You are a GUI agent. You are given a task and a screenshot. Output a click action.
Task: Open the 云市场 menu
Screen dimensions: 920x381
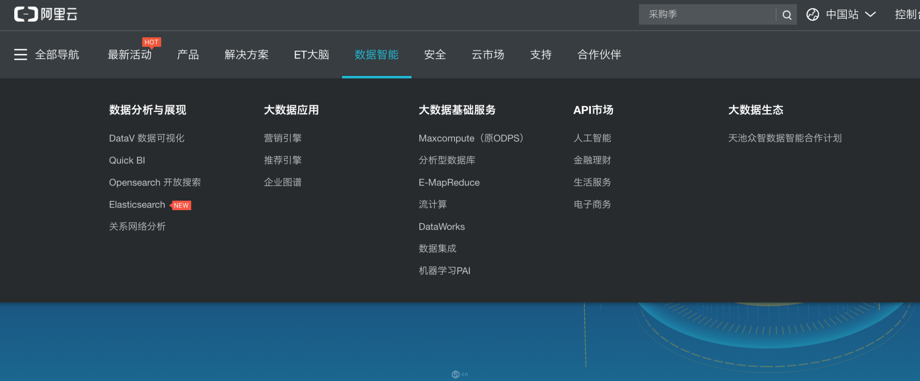[x=488, y=55]
